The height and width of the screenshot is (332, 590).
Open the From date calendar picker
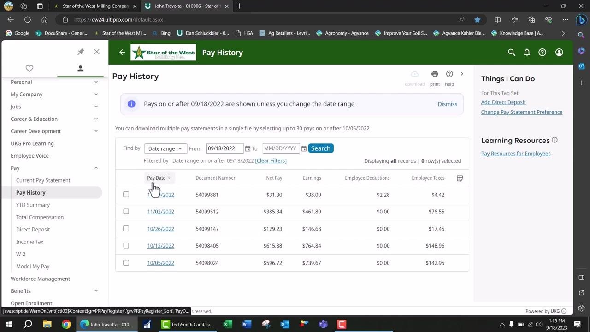[x=248, y=148]
